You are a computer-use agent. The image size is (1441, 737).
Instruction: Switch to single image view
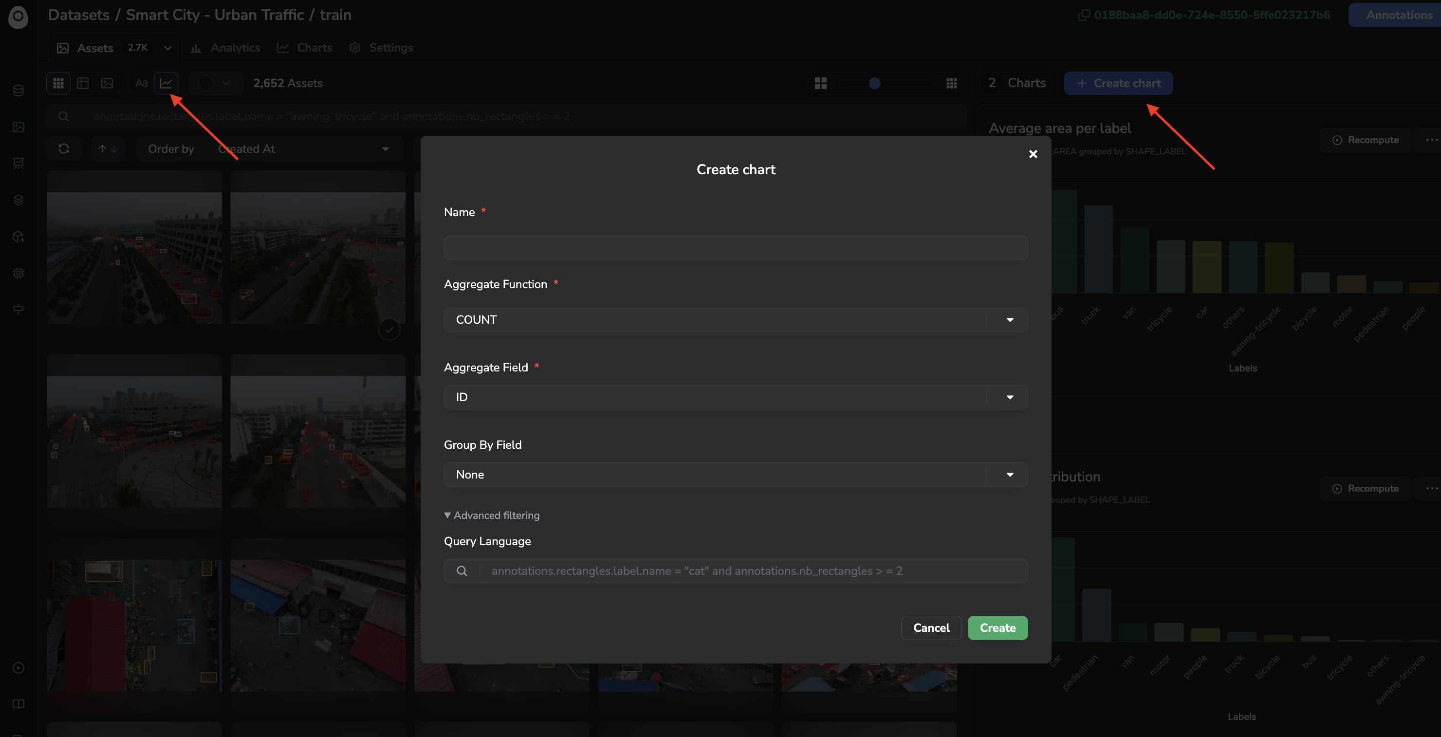107,83
